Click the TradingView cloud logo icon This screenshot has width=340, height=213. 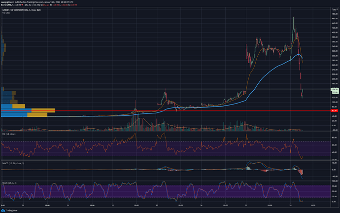pyautogui.click(x=3, y=211)
